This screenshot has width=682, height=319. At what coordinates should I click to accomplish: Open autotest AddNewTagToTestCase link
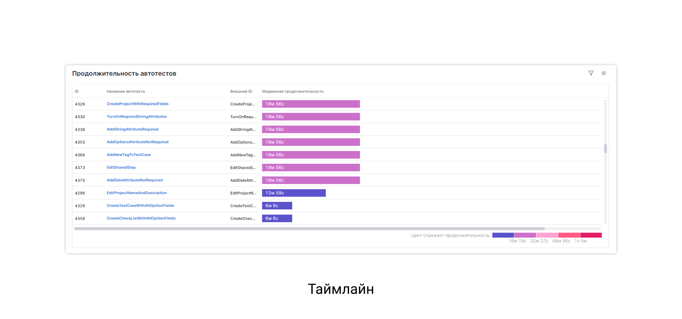(x=129, y=155)
